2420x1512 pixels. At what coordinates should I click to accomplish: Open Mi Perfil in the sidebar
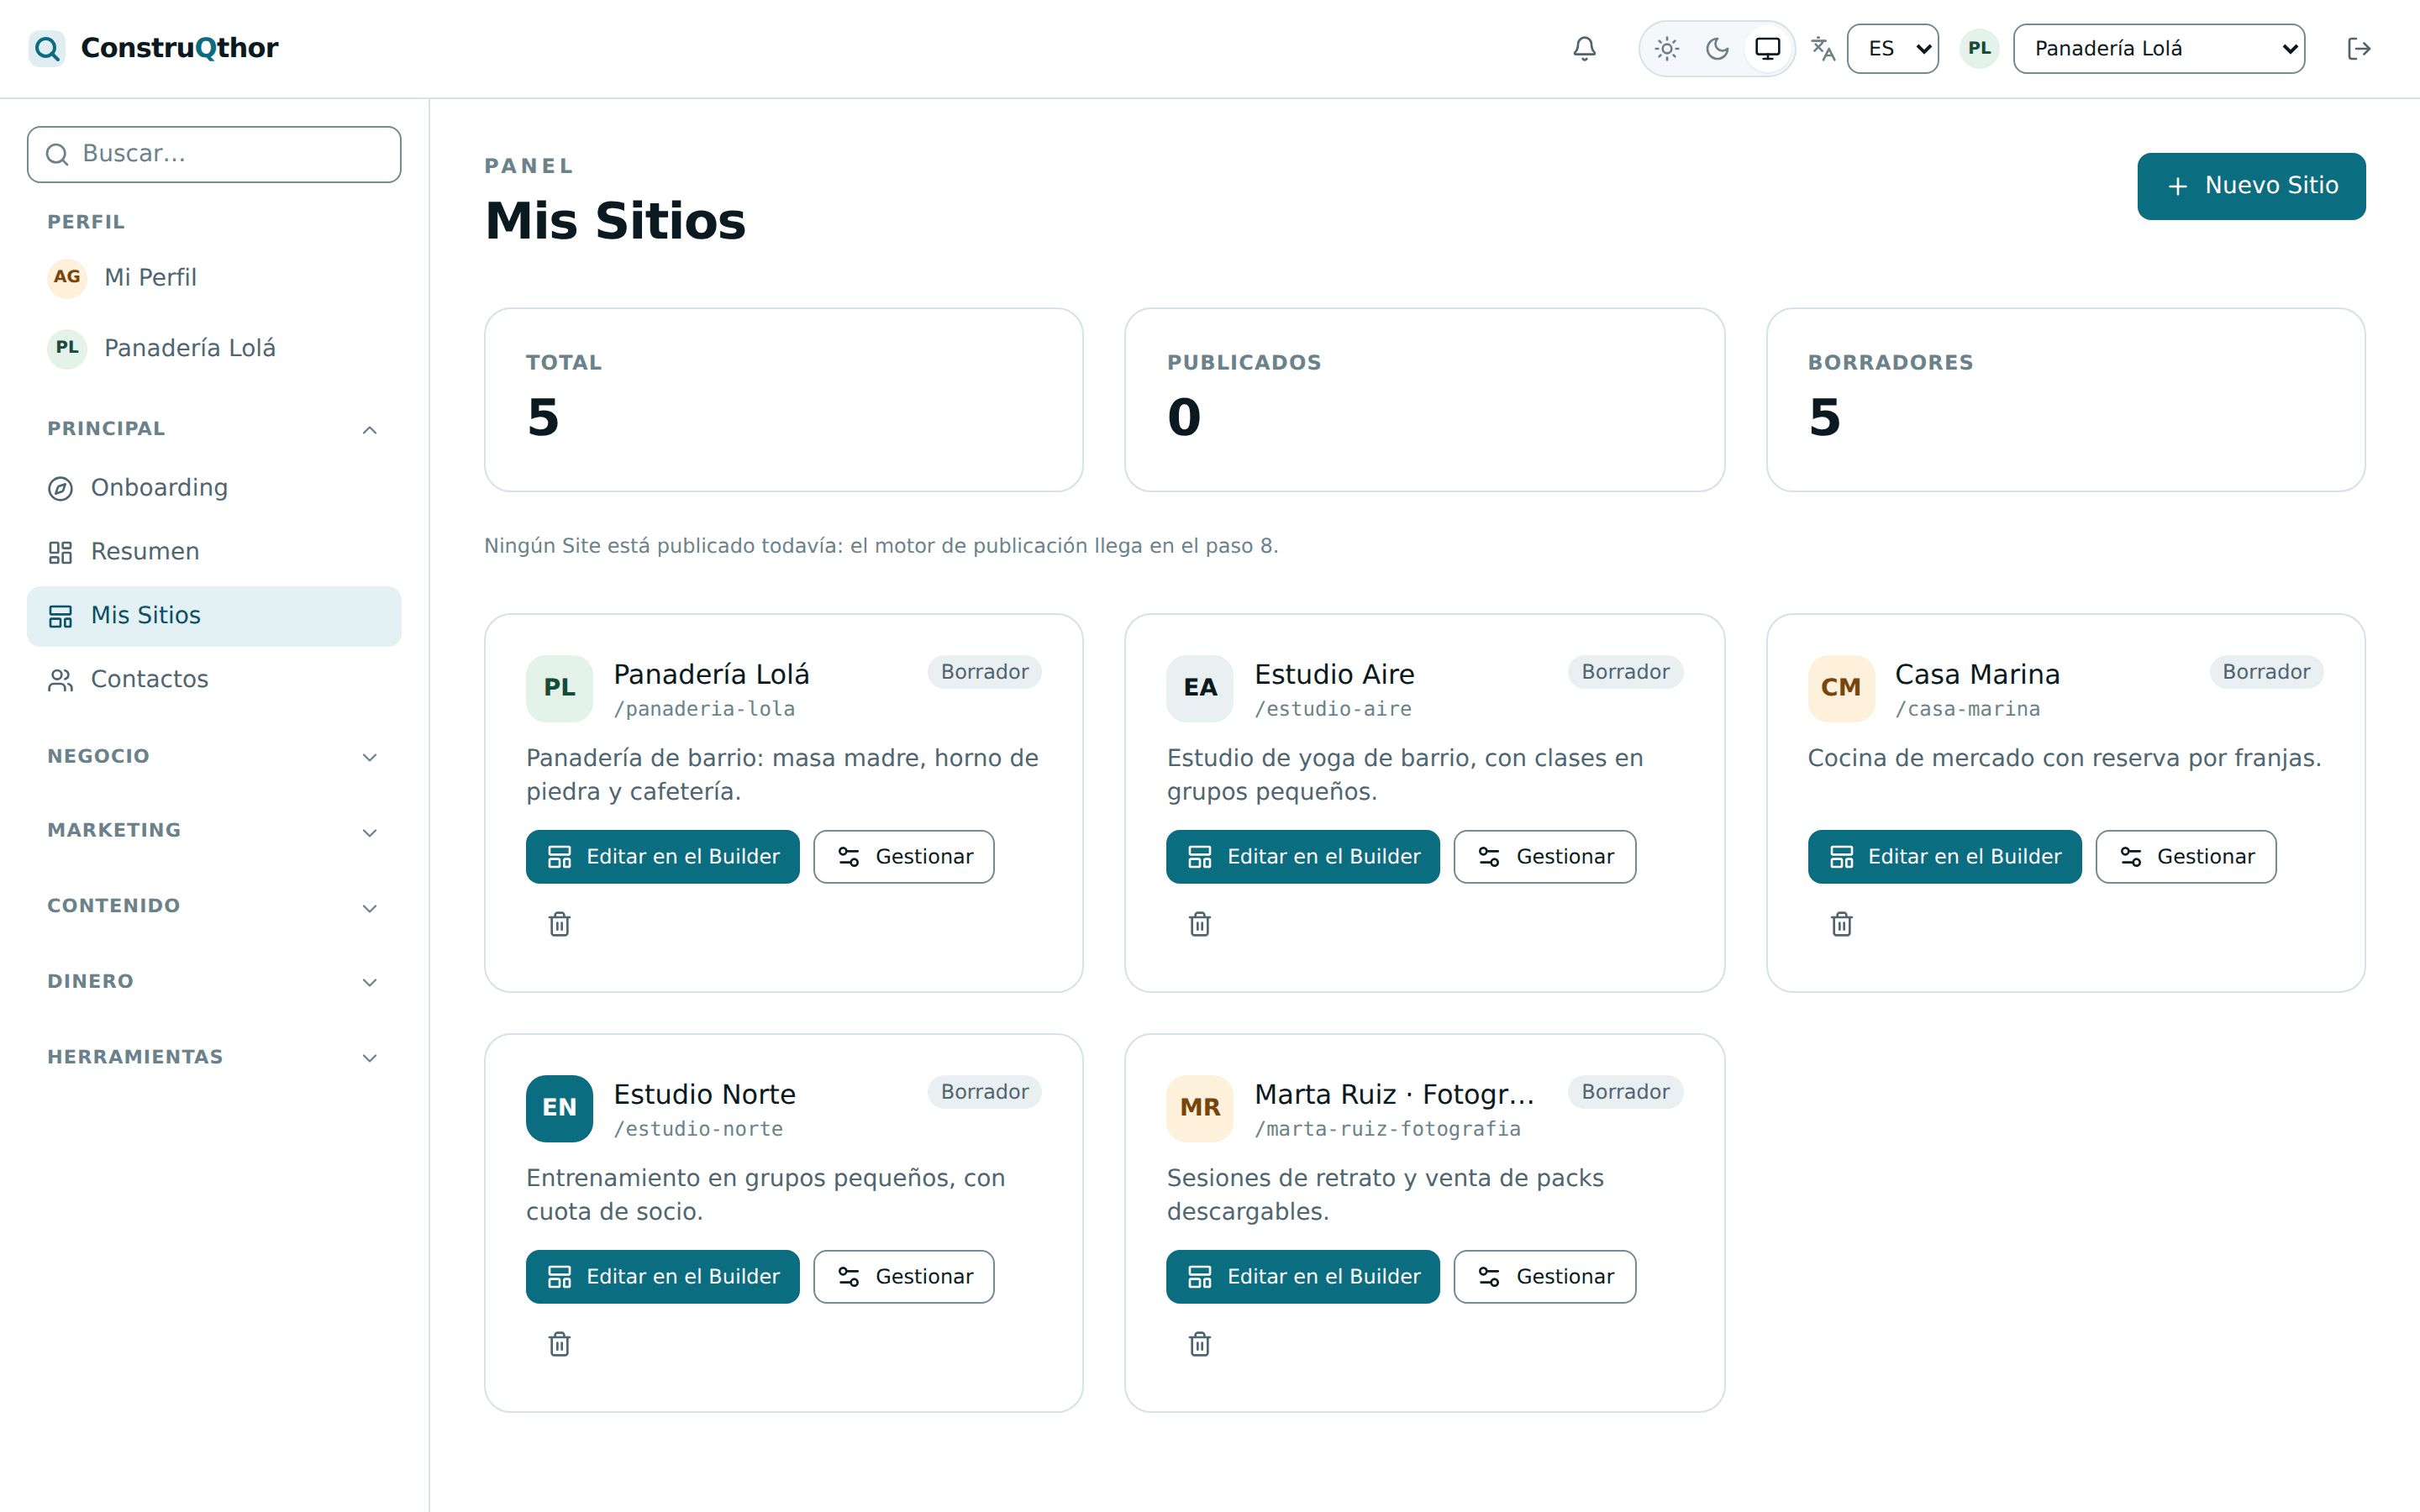pyautogui.click(x=214, y=277)
